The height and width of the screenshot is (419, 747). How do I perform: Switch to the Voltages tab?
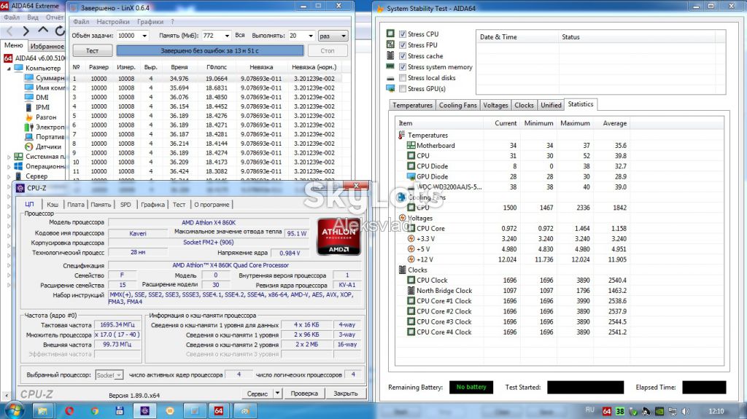coord(495,105)
